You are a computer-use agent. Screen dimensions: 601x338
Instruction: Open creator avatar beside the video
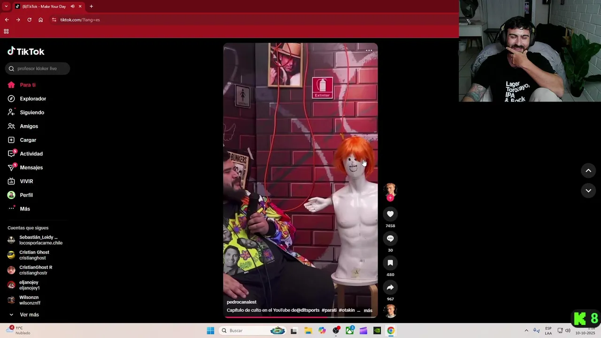pyautogui.click(x=390, y=190)
